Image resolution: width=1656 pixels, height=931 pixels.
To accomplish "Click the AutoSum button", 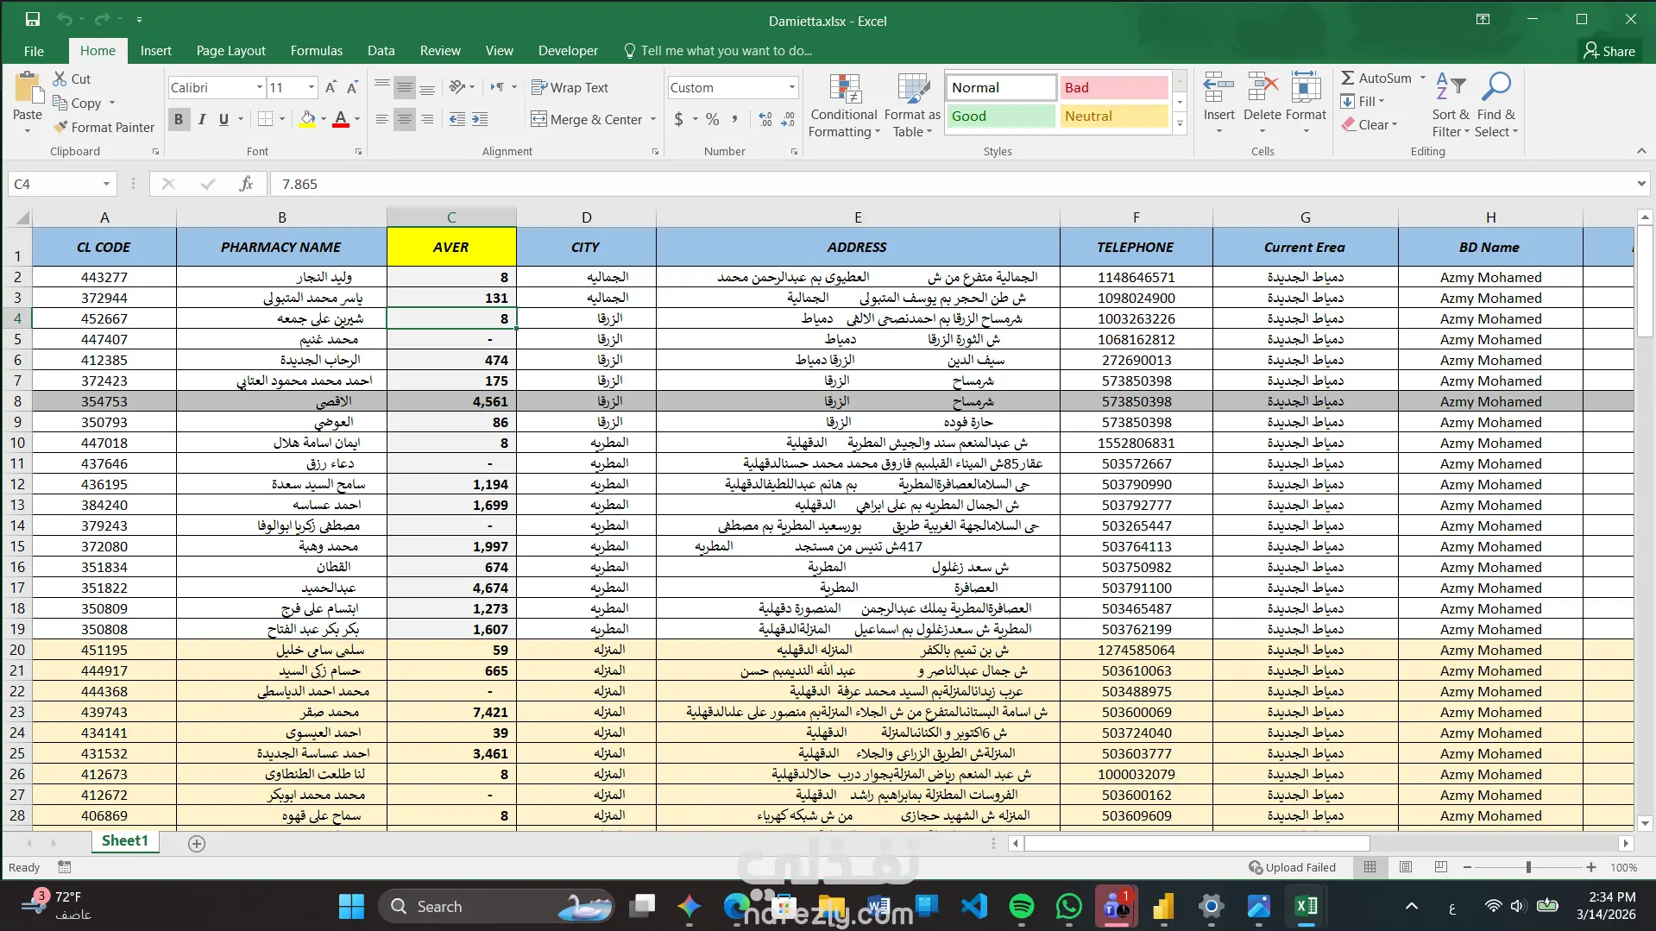I will [x=1376, y=79].
